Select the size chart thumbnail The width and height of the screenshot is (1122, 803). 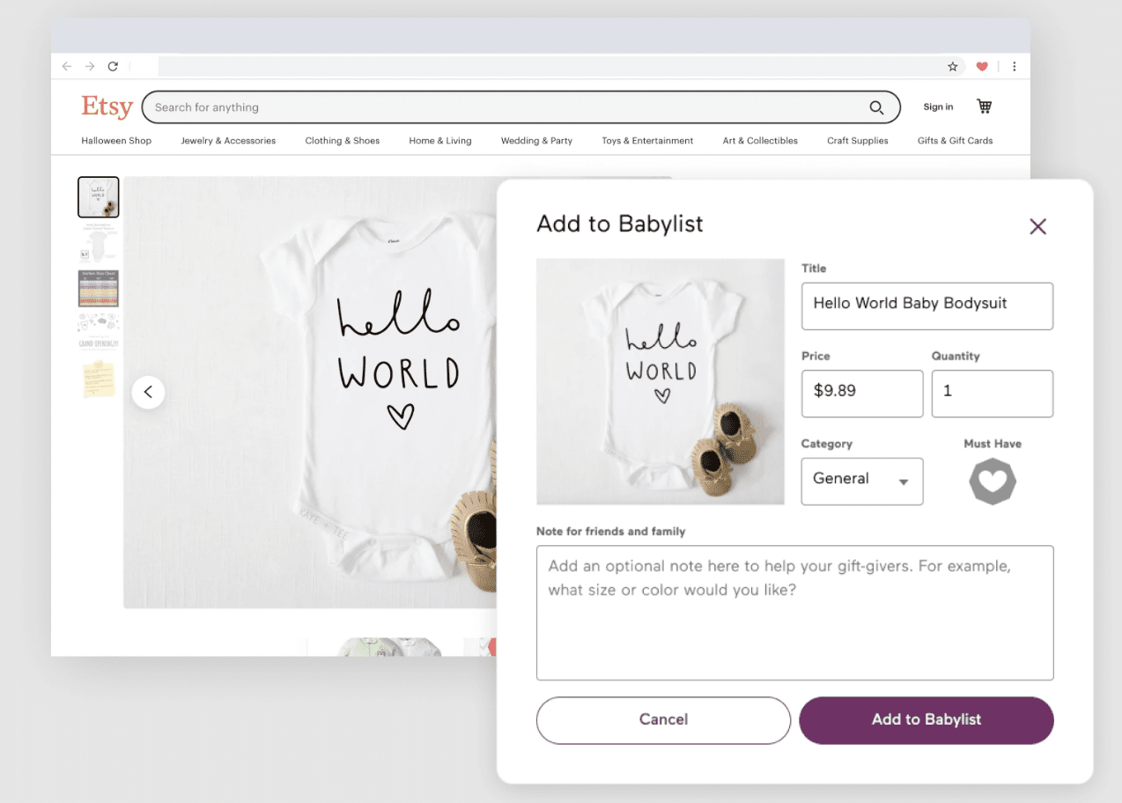(x=98, y=288)
